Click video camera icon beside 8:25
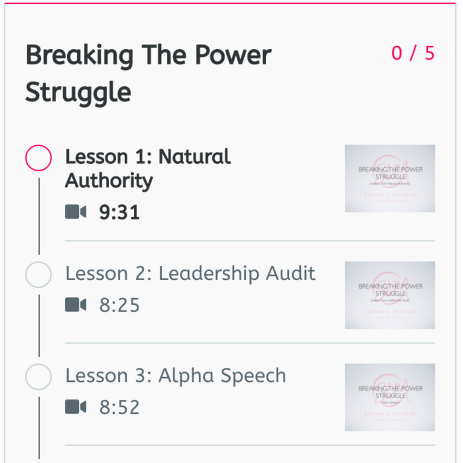 pos(75,305)
